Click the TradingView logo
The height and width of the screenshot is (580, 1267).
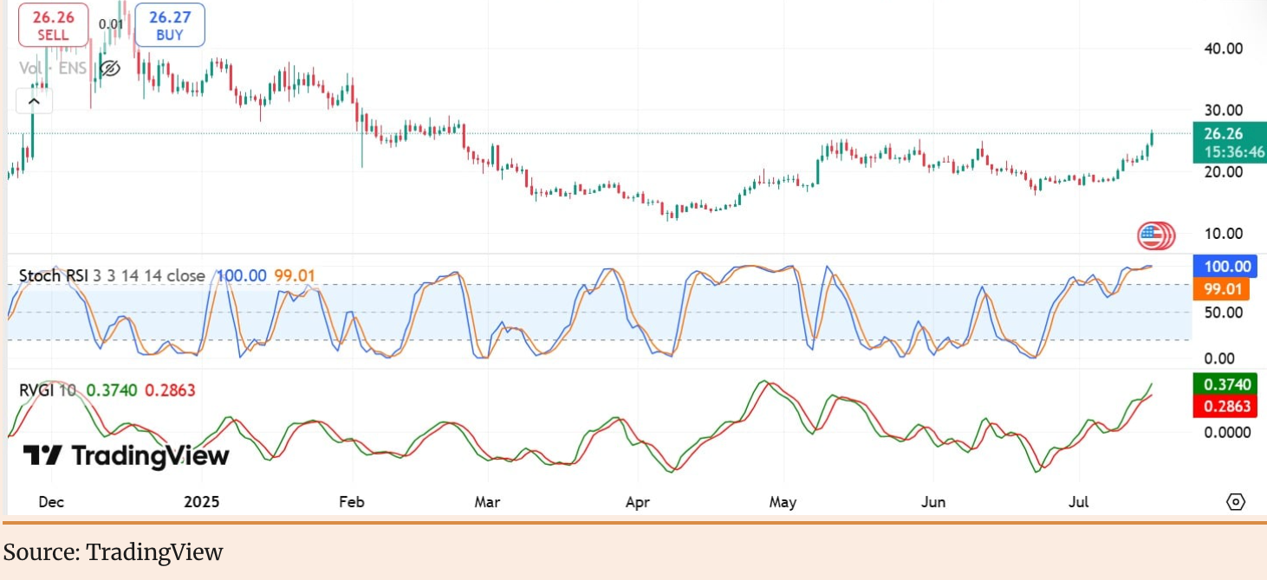126,455
